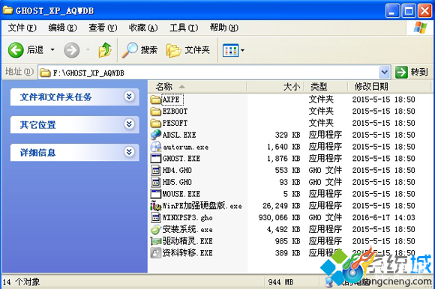Select the GHOST.EXE file icon
The image size is (435, 289).
tap(156, 159)
